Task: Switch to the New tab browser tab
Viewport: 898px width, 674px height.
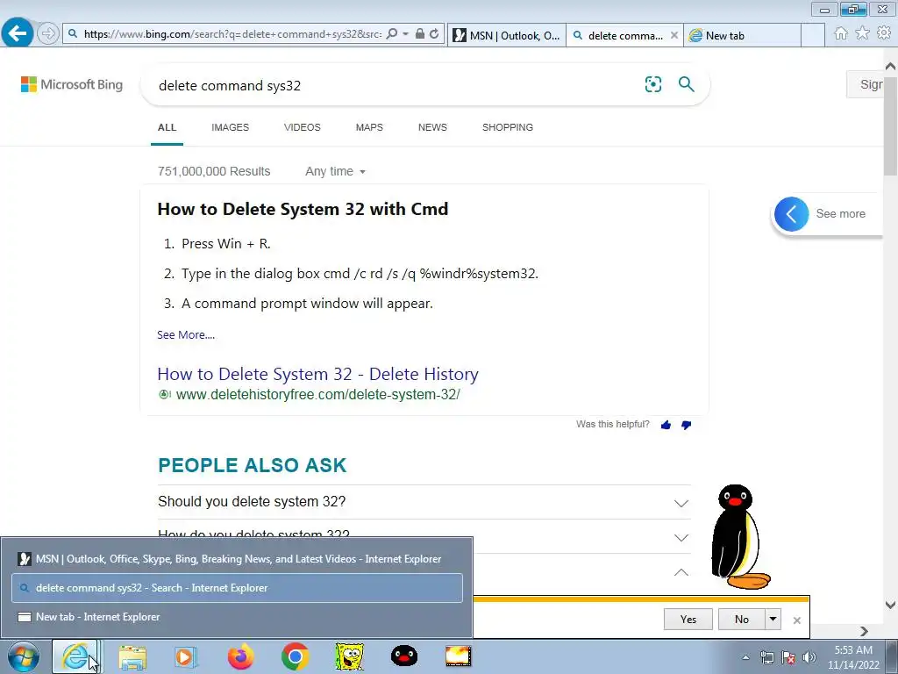Action: pyautogui.click(x=742, y=35)
